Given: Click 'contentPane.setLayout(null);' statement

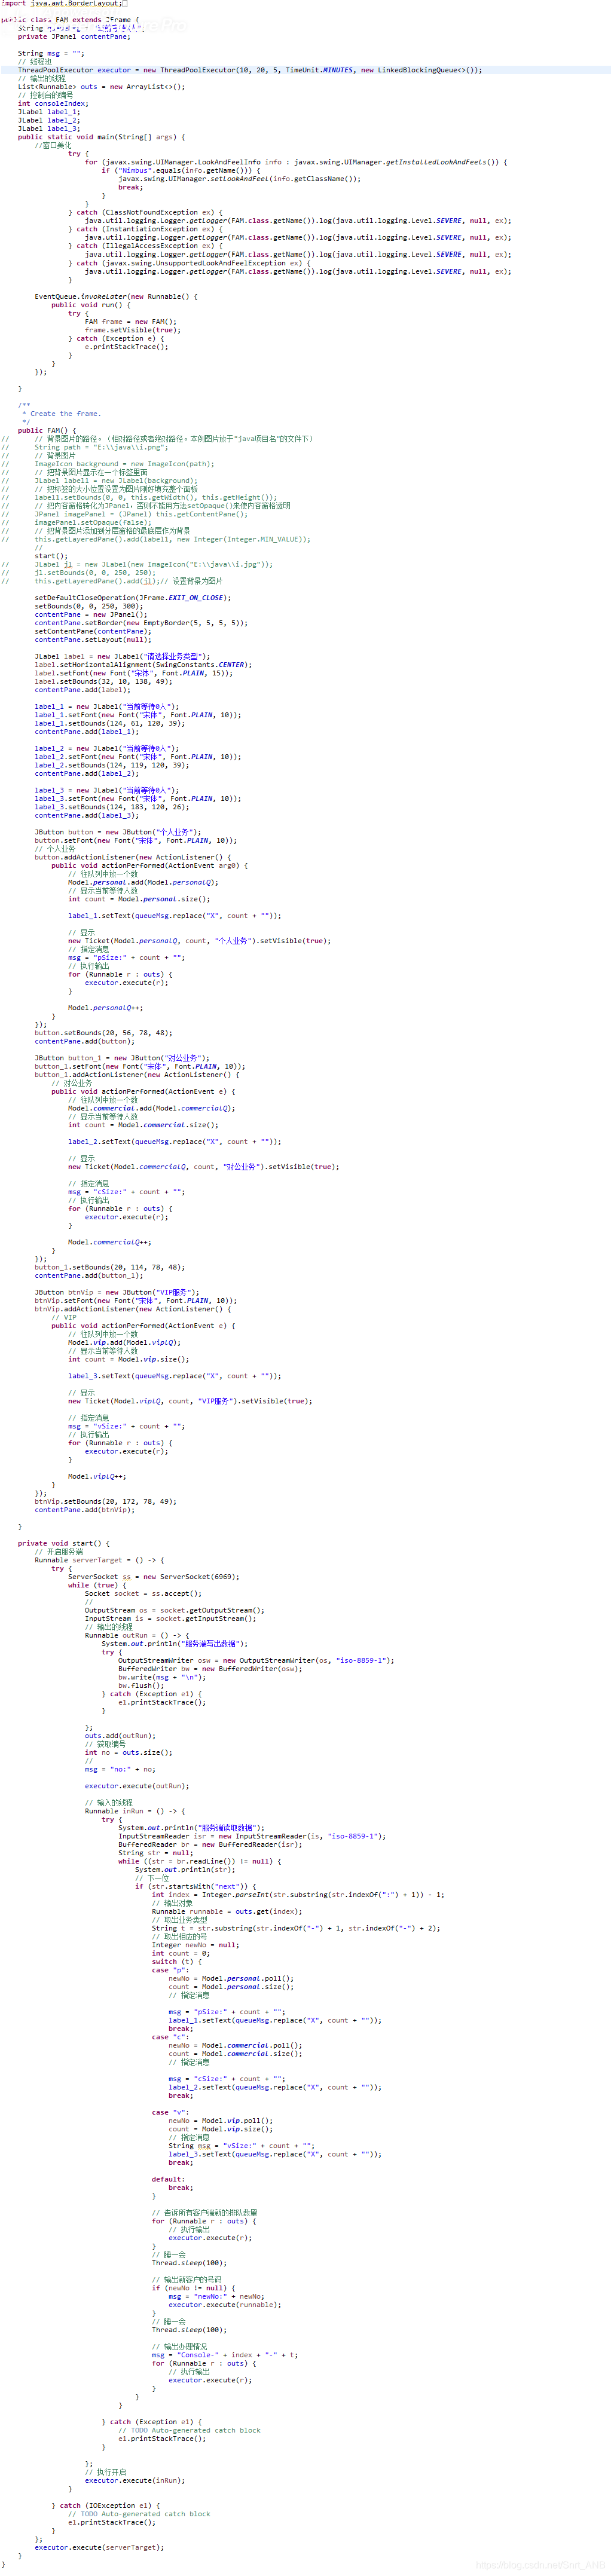Looking at the screenshot, I should (x=93, y=640).
